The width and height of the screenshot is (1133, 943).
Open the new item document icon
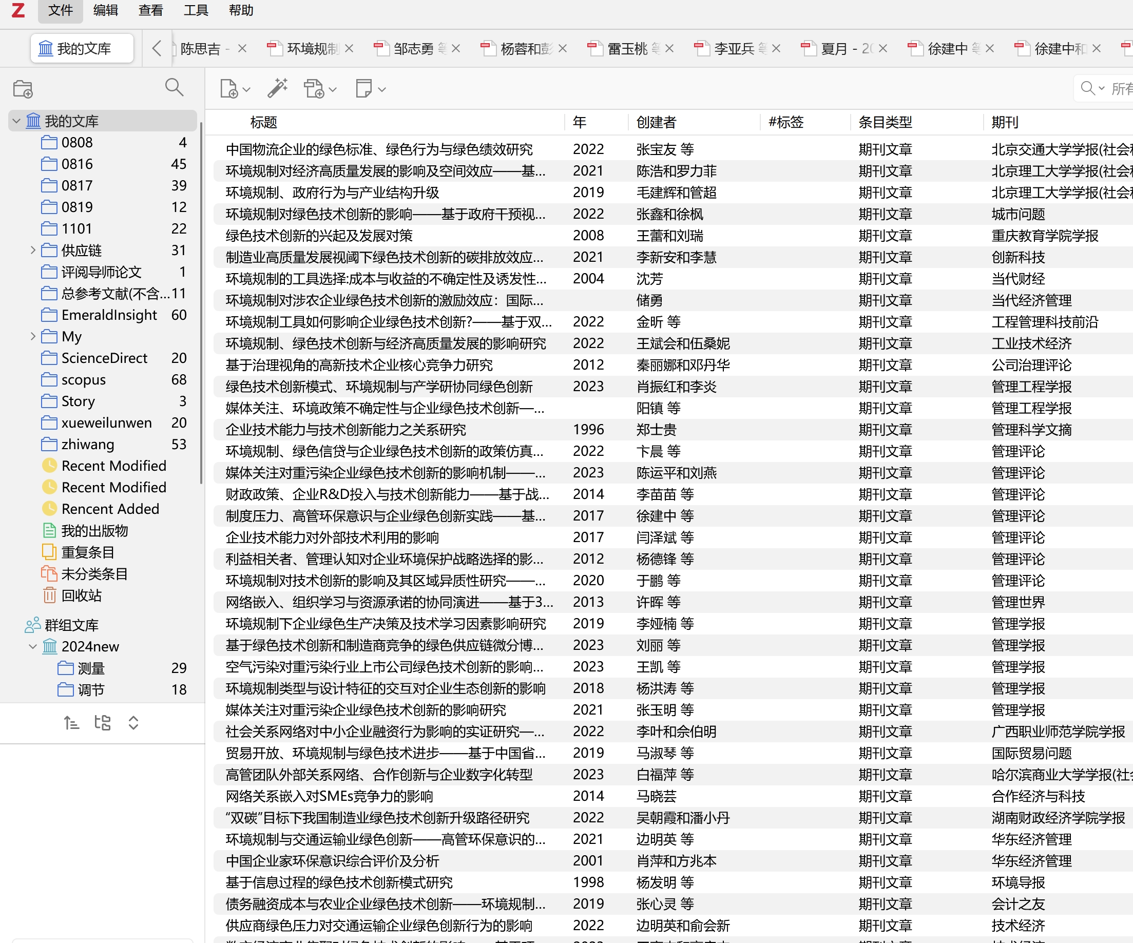point(229,88)
